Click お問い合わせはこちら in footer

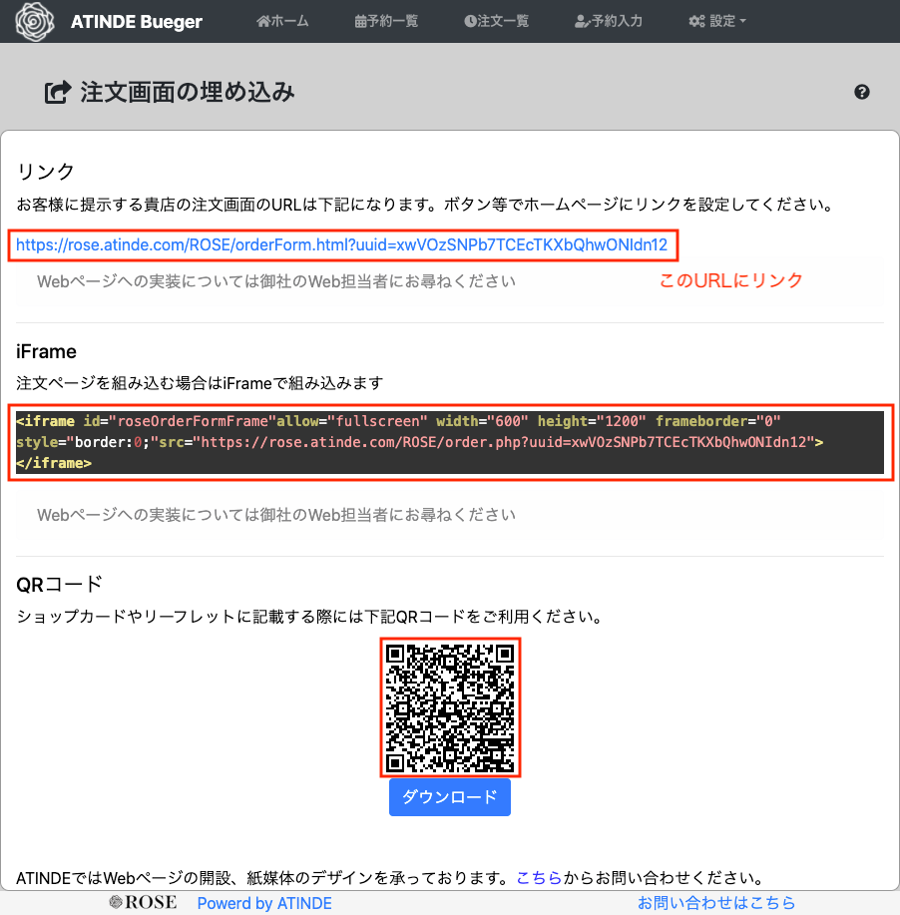[x=716, y=903]
